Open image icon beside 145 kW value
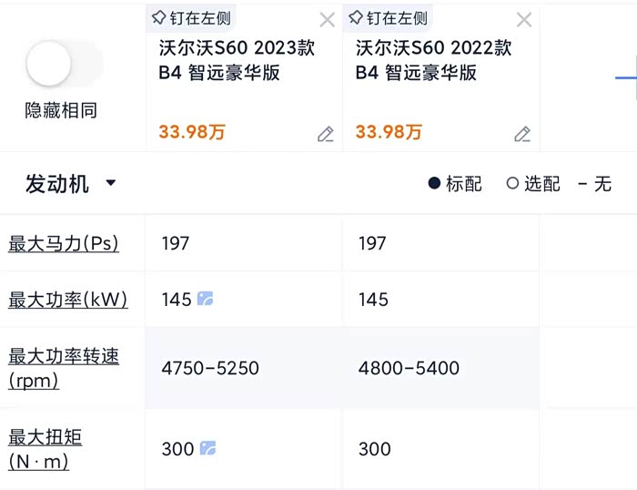 [206, 299]
